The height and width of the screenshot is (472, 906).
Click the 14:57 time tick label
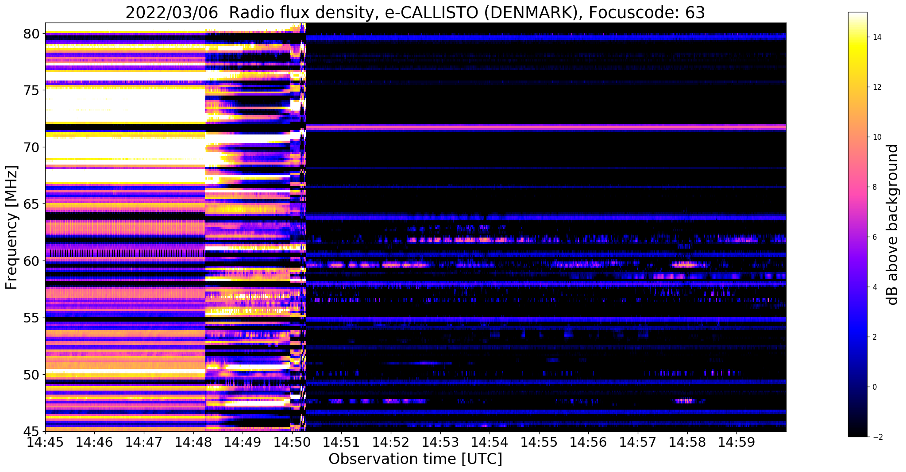pyautogui.click(x=638, y=442)
